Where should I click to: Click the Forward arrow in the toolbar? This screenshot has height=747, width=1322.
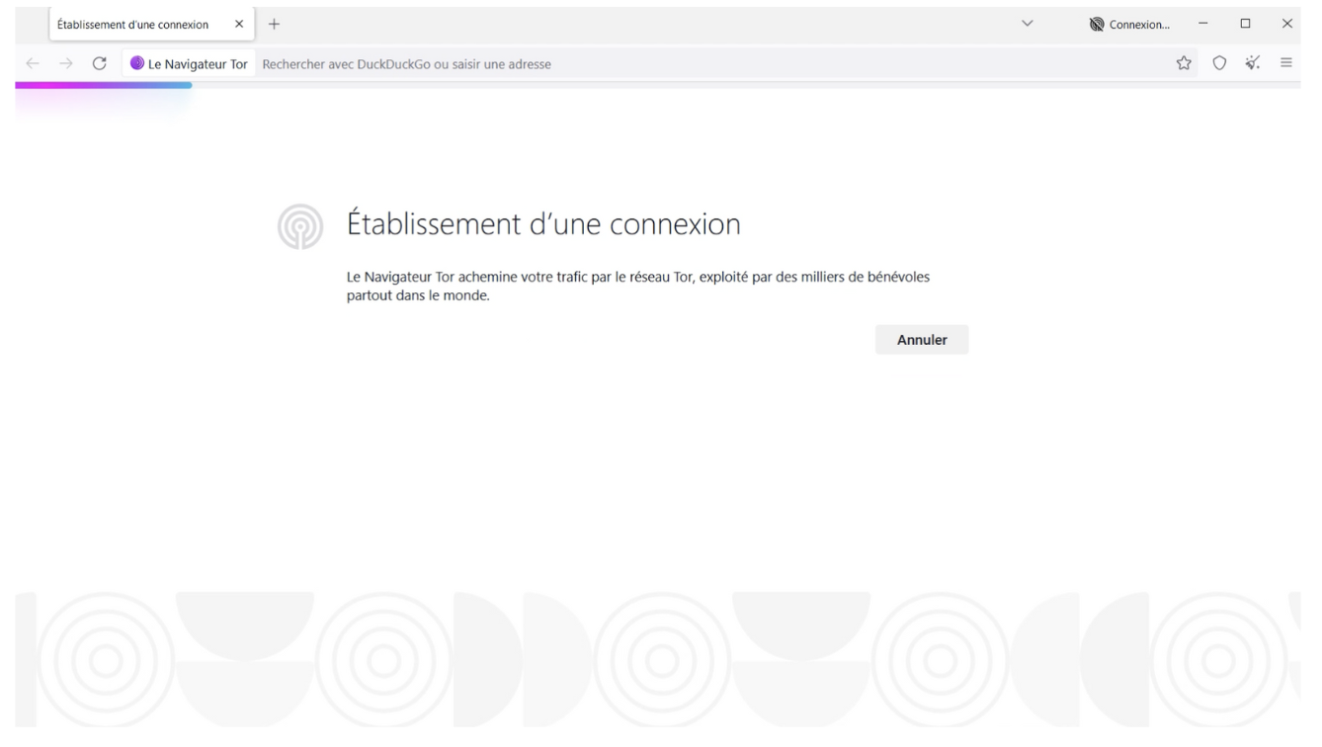65,63
